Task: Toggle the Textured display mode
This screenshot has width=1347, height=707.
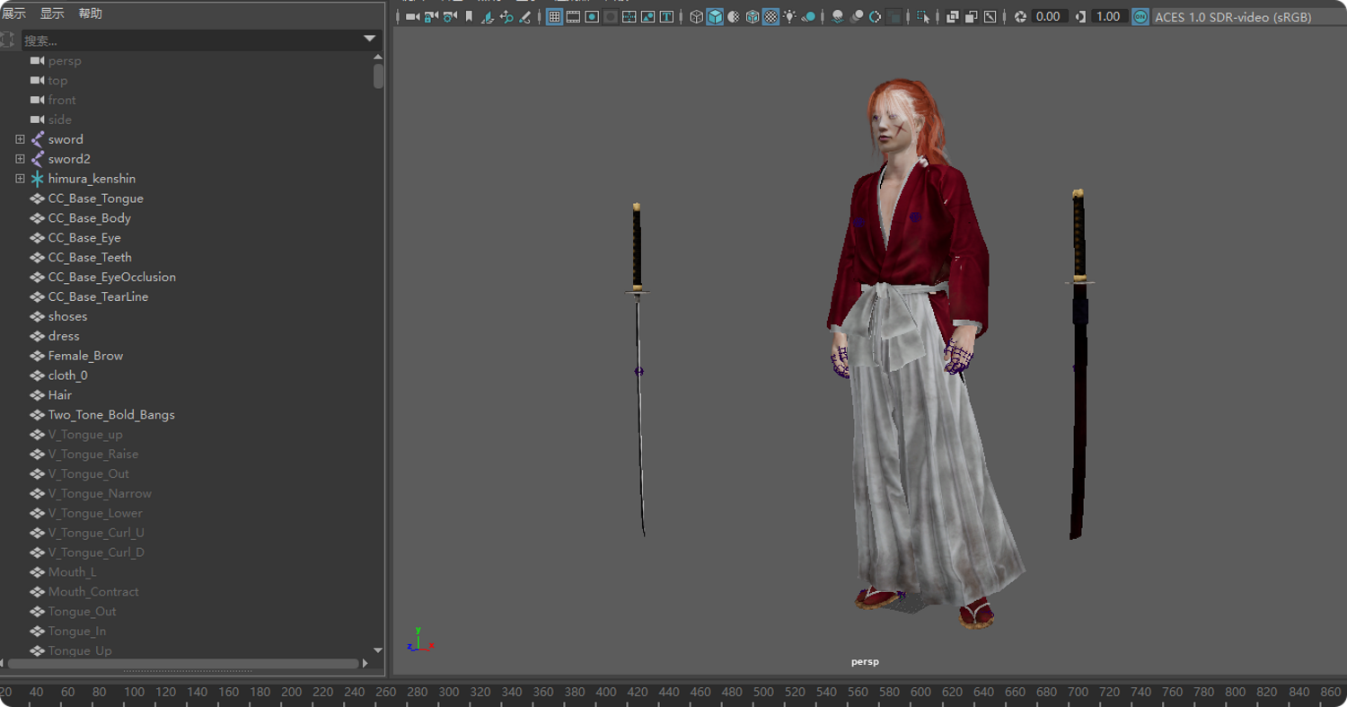Action: coord(771,16)
